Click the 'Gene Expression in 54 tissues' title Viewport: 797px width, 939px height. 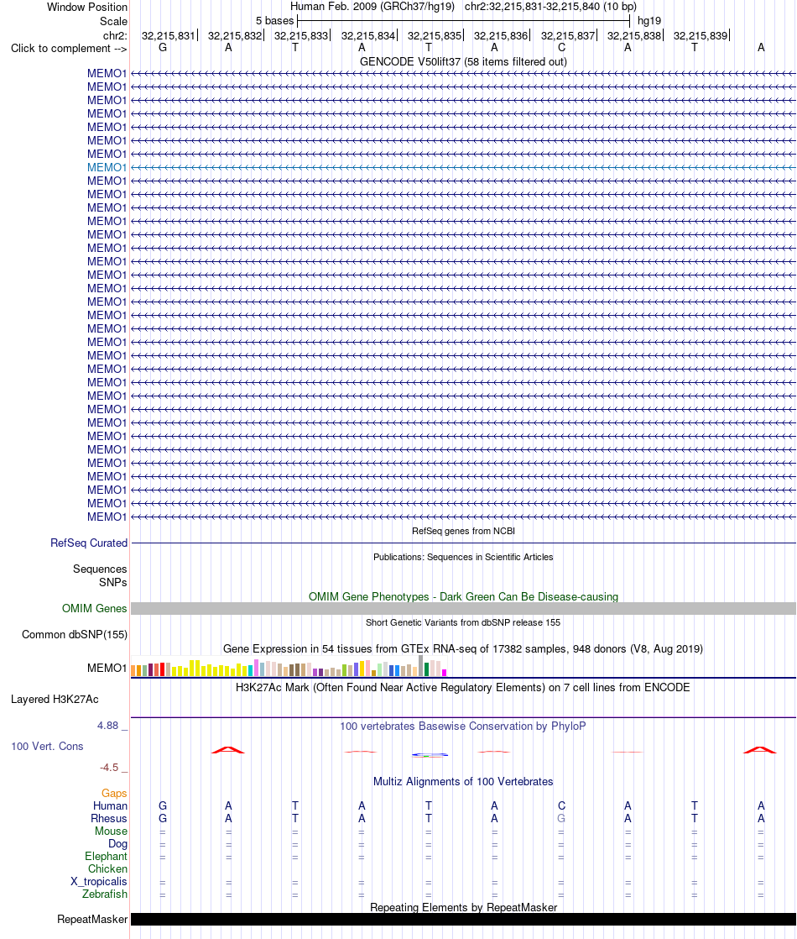[463, 649]
